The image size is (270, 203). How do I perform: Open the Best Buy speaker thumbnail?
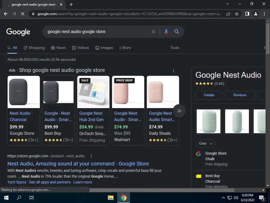coord(59,92)
